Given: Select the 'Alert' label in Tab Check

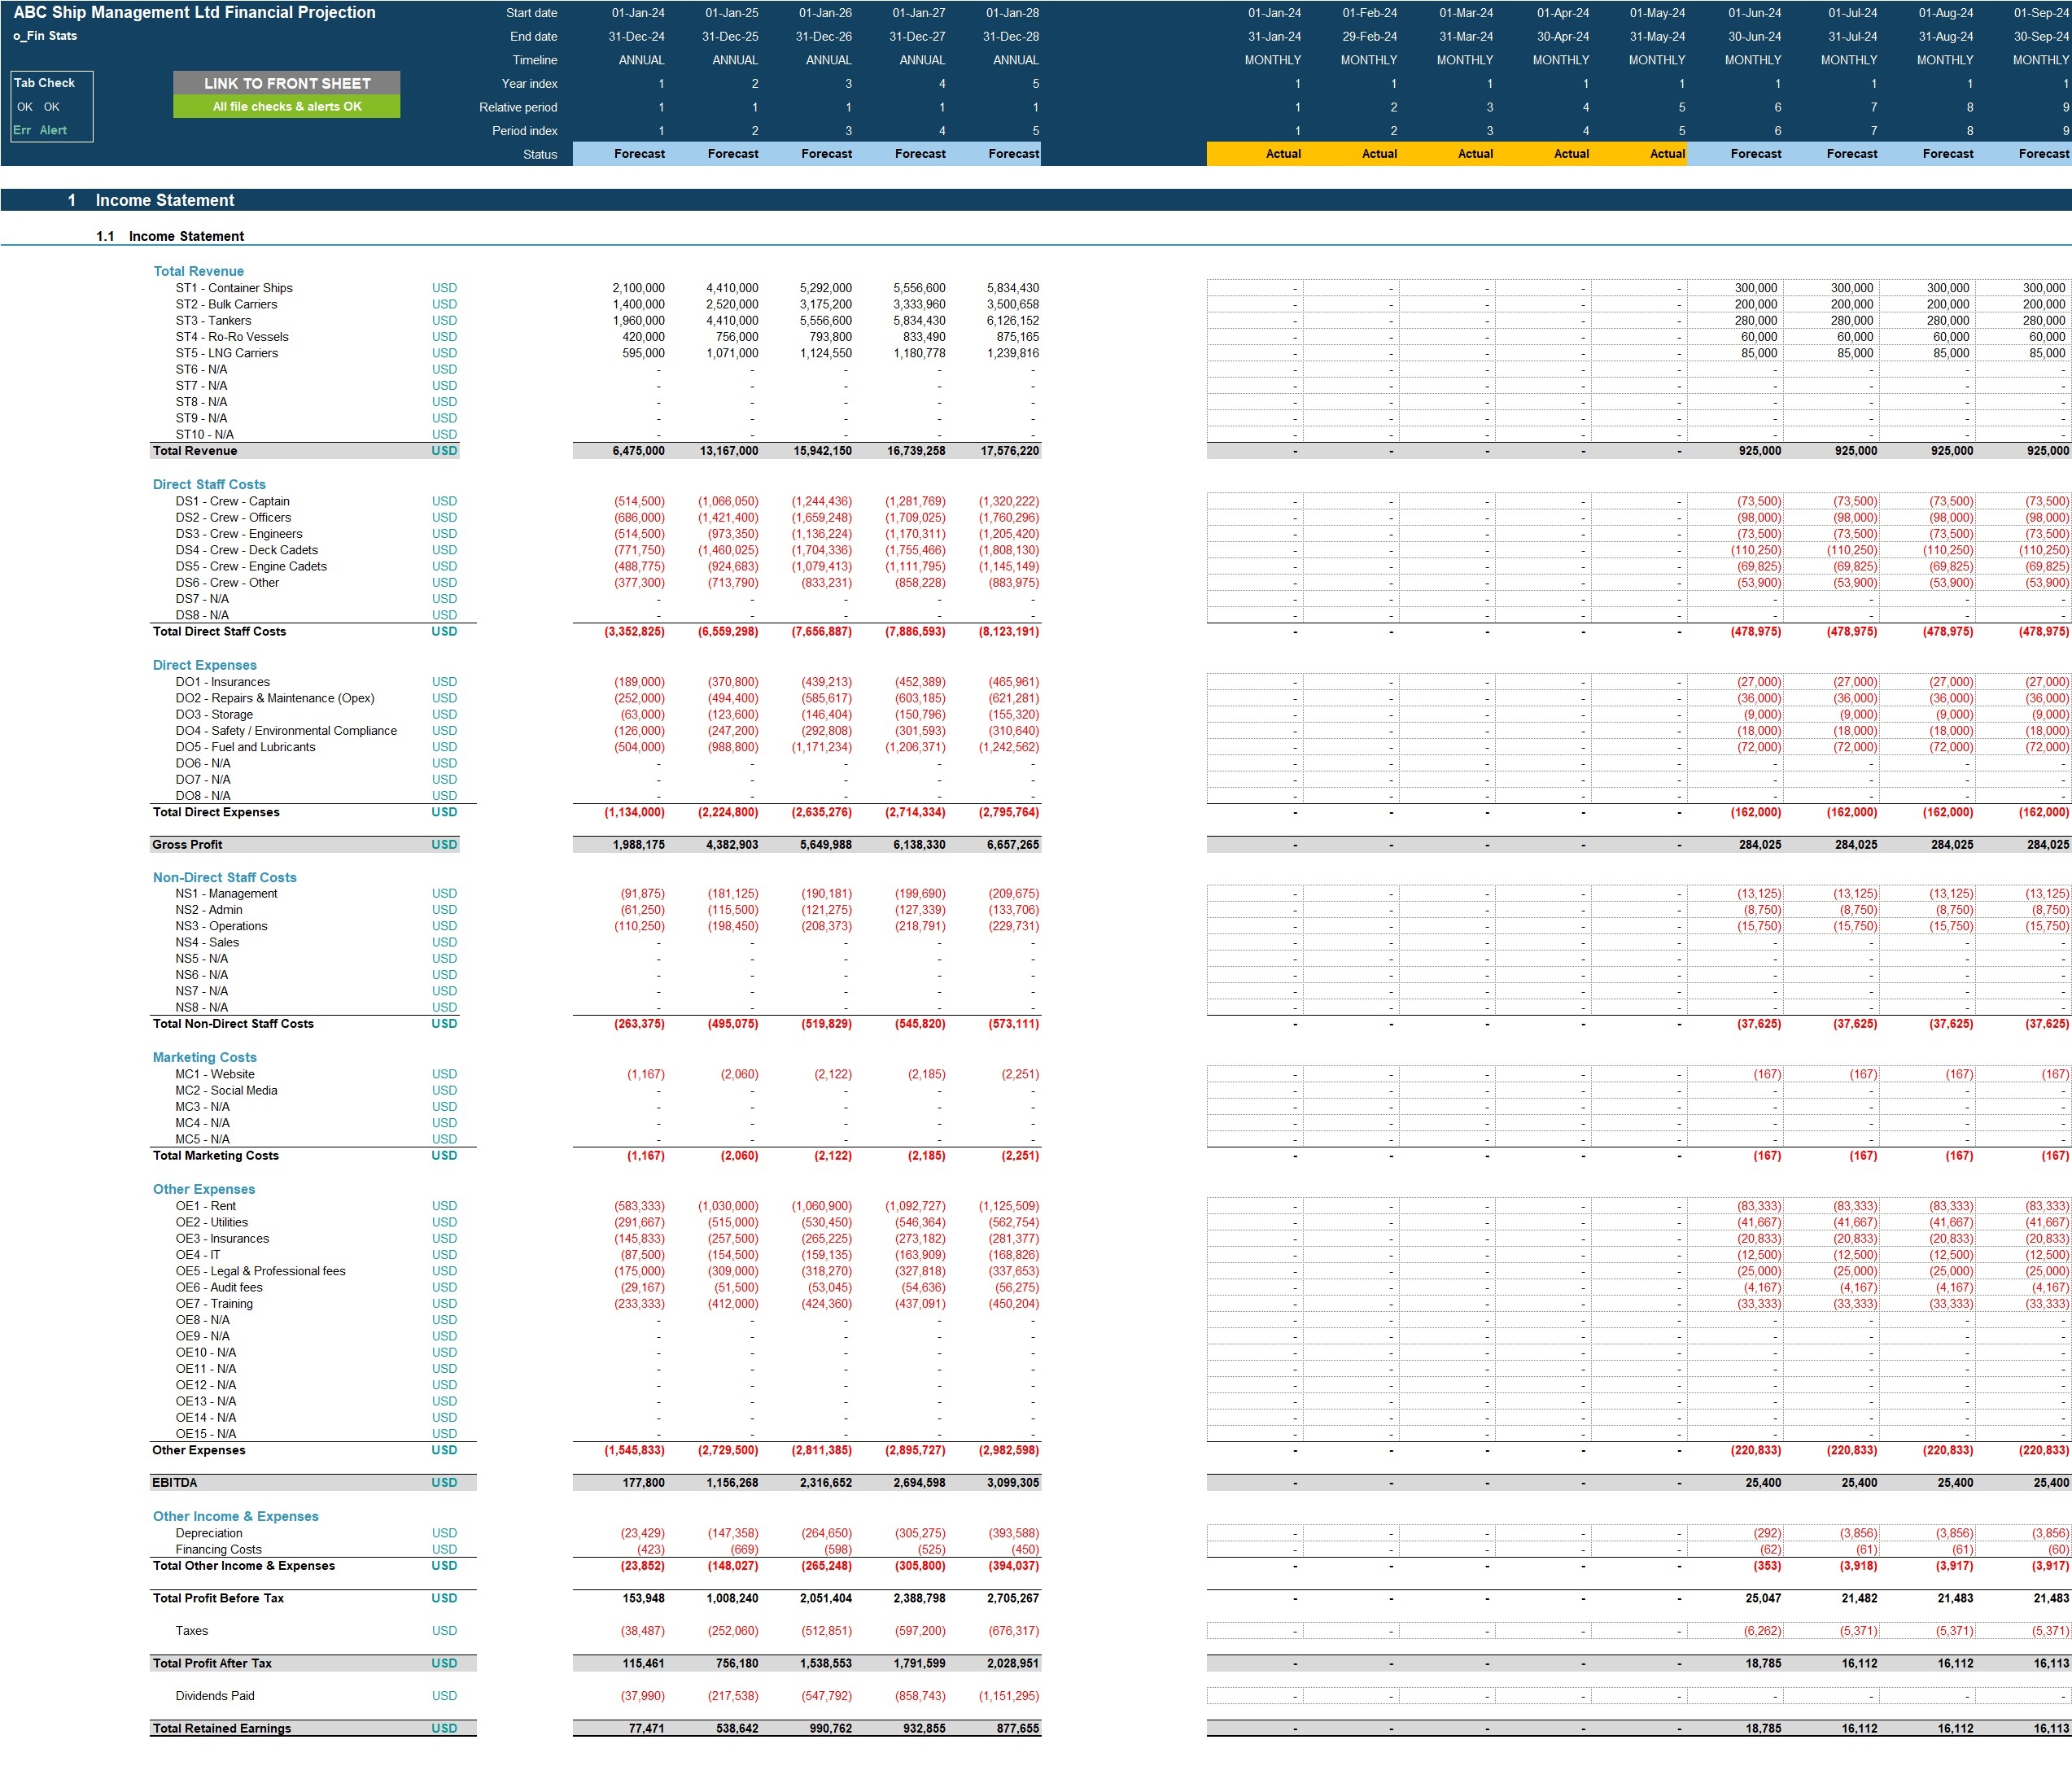Looking at the screenshot, I should (x=53, y=130).
